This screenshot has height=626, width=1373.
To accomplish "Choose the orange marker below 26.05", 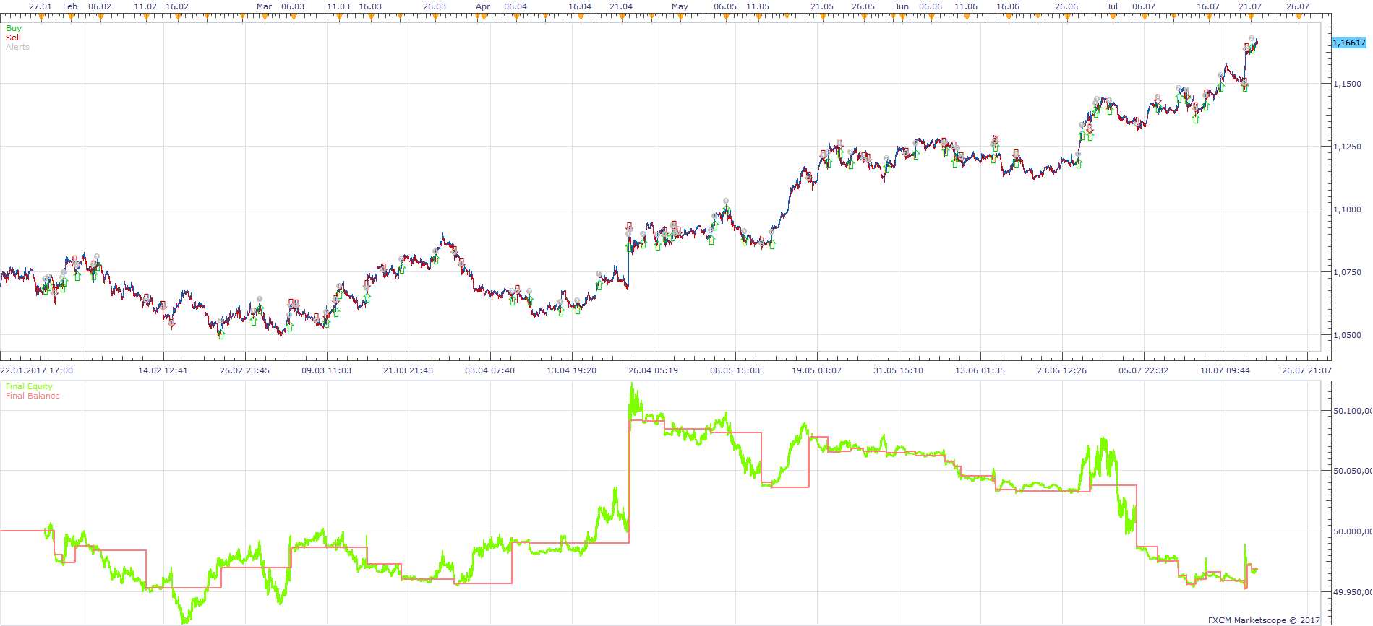I will tap(864, 17).
